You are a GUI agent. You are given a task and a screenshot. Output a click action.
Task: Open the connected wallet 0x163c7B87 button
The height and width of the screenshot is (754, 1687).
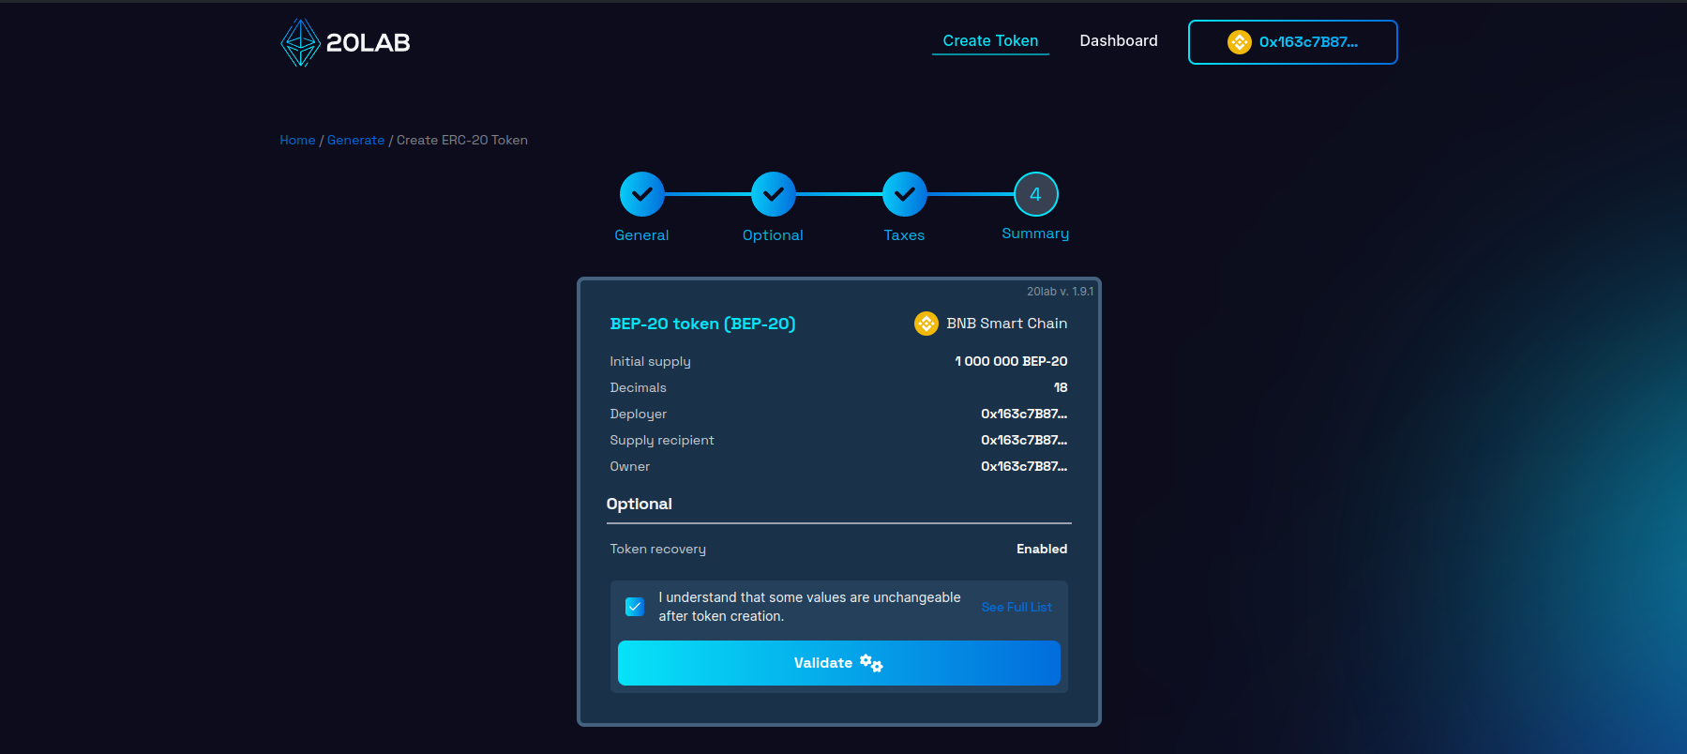1293,42
